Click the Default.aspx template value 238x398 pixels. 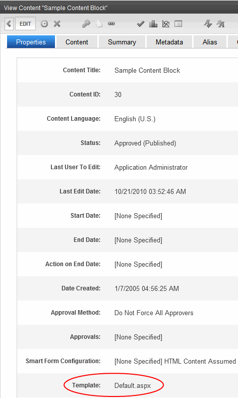tap(133, 385)
